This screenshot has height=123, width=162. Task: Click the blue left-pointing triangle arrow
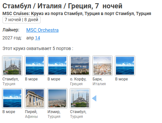pos(94,98)
